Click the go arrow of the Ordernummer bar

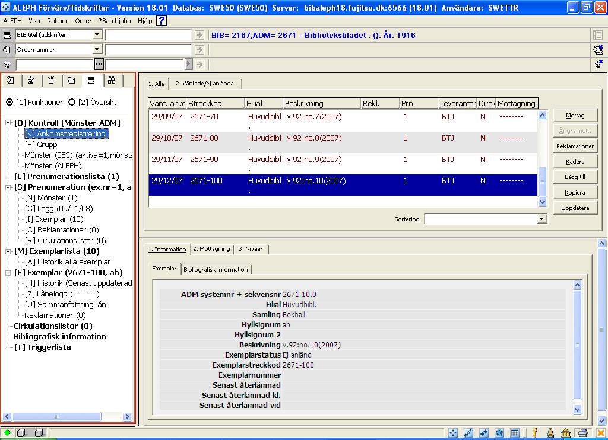[199, 50]
